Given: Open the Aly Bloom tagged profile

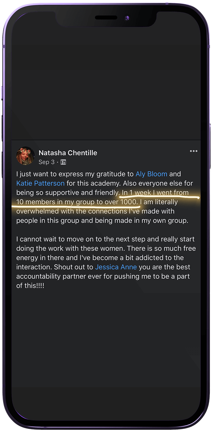Looking at the screenshot, I should 151,174.
